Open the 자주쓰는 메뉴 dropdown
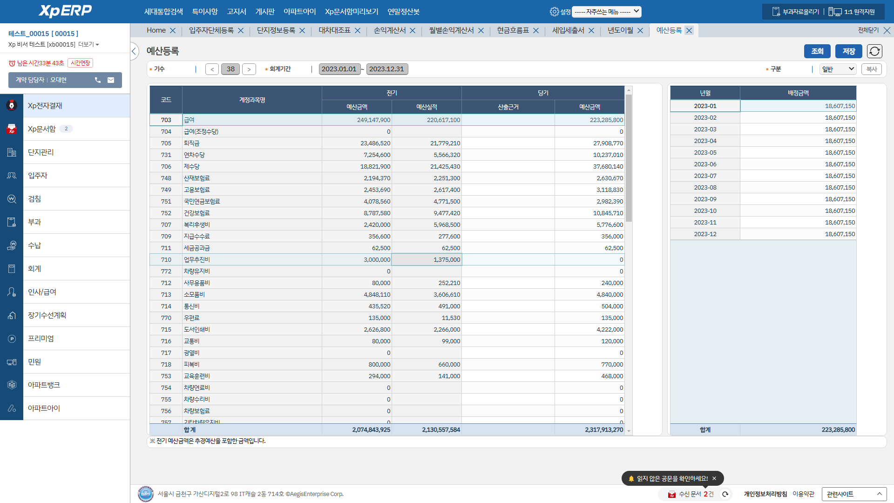Screen dimensions: 894x503 [x=606, y=12]
